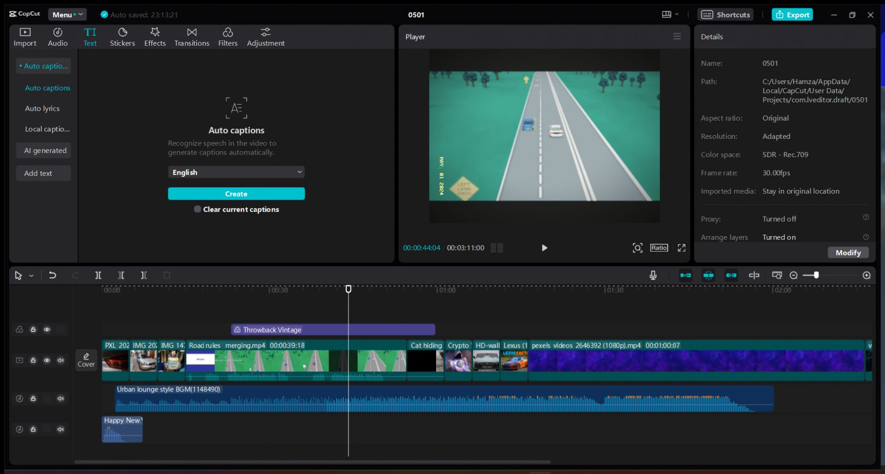This screenshot has height=474, width=885.
Task: Open the Stickers panel
Action: click(122, 37)
